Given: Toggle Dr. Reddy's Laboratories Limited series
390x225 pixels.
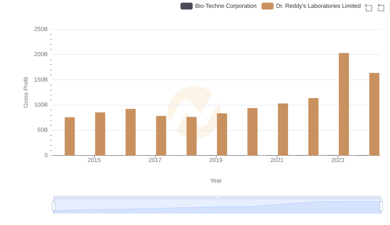Looking at the screenshot, I should pyautogui.click(x=311, y=6).
